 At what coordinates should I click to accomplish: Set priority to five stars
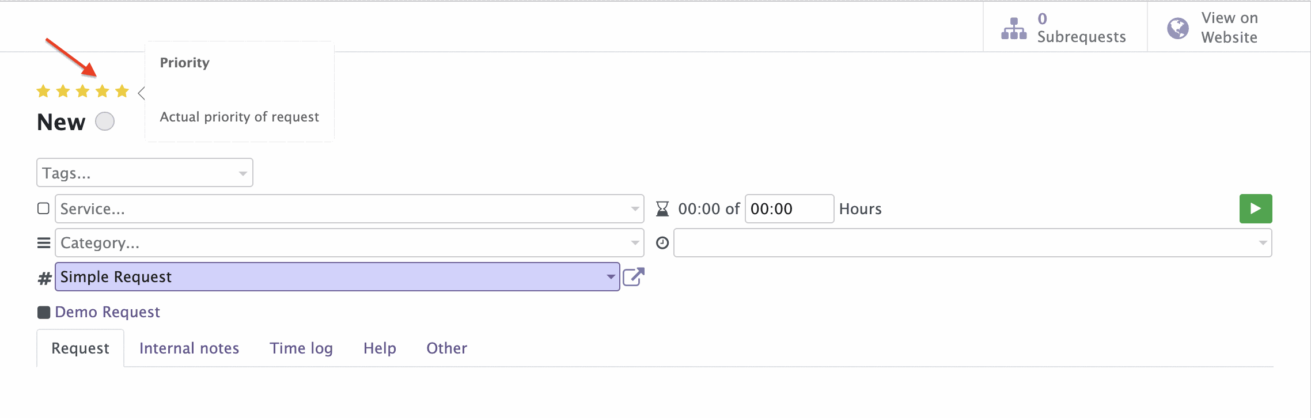point(122,91)
